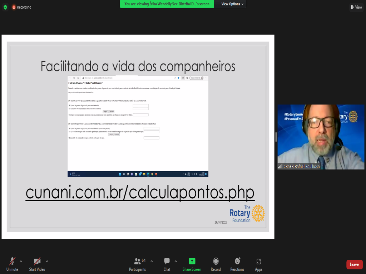Open the Reactions menu
Viewport: 366px width, 274px height.
(237, 264)
